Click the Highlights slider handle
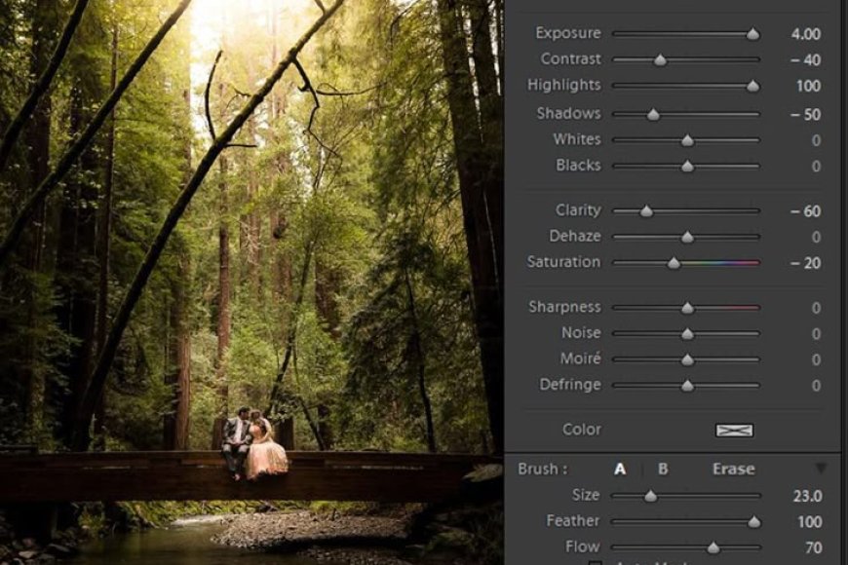848x565 pixels. pyautogui.click(x=755, y=85)
